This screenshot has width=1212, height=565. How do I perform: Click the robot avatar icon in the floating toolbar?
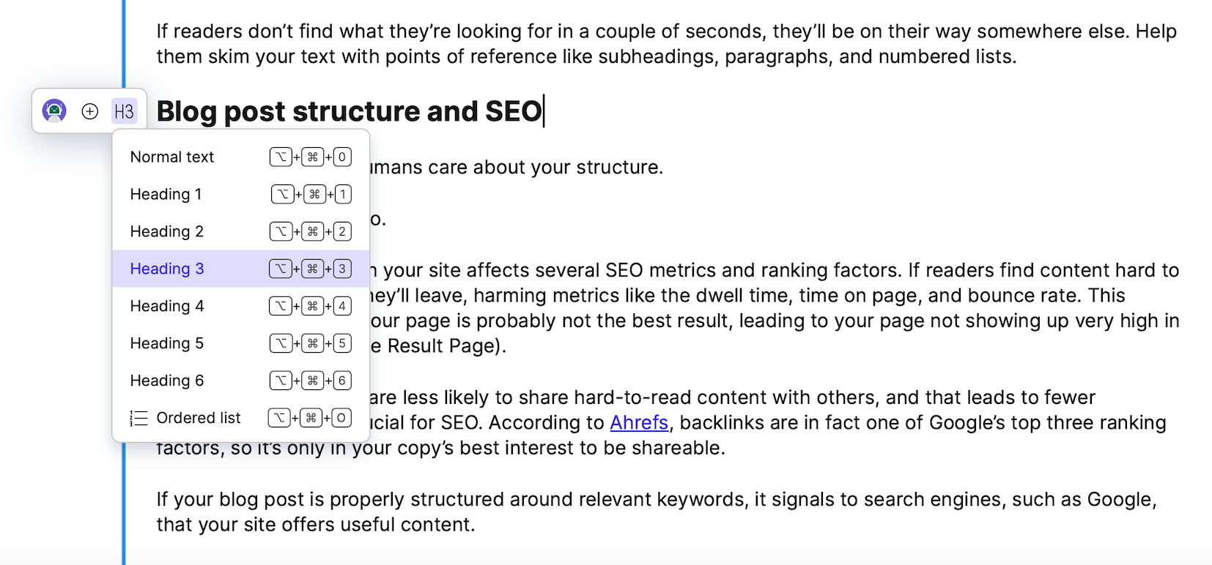[54, 111]
